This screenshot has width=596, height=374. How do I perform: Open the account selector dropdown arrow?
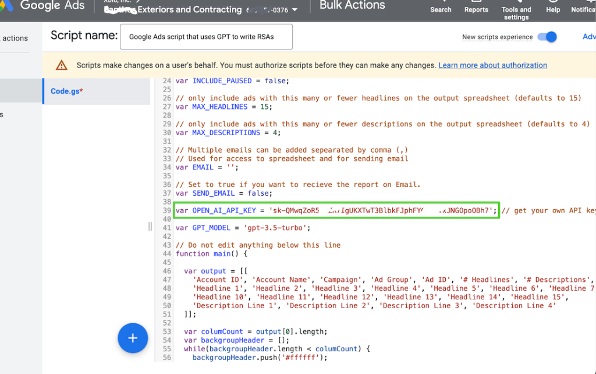[x=295, y=10]
